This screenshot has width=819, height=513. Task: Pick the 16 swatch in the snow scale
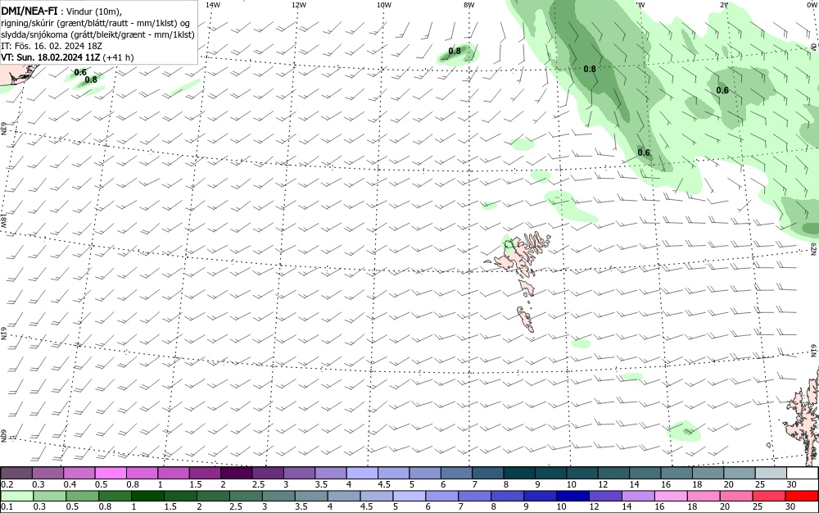(677, 474)
